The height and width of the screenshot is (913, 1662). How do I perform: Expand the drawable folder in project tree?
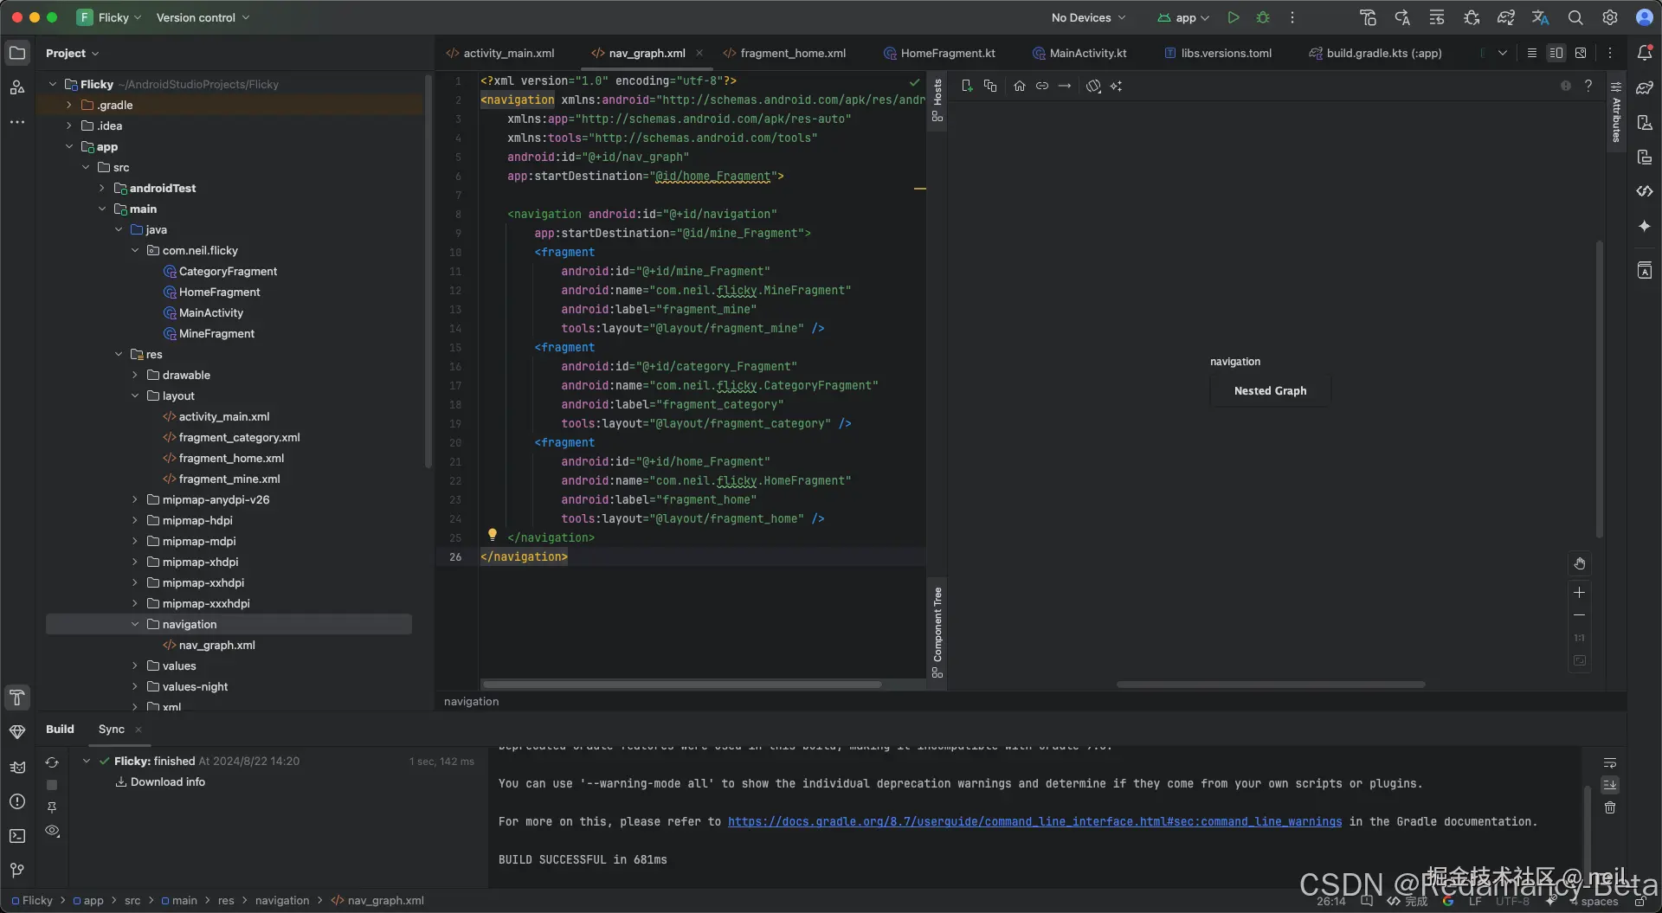click(135, 375)
